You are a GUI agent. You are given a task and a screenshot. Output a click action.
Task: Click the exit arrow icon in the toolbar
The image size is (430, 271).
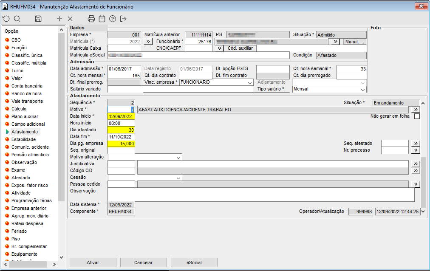click(x=124, y=19)
